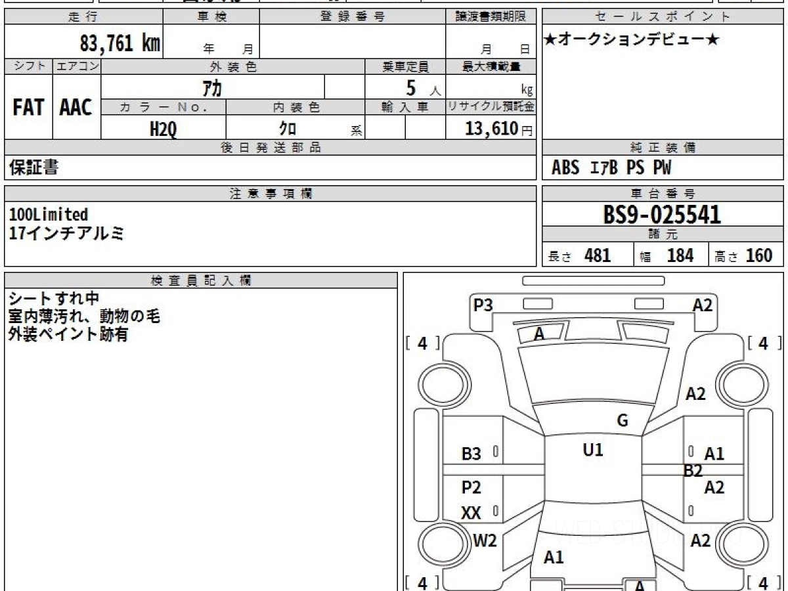Select the G mark on the windshield
Image resolution: width=788 pixels, height=591 pixels.
click(x=622, y=420)
